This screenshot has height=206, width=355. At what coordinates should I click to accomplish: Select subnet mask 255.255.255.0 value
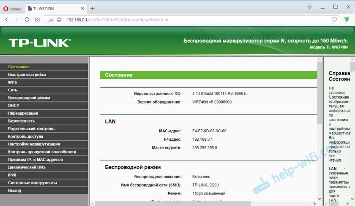pos(205,147)
